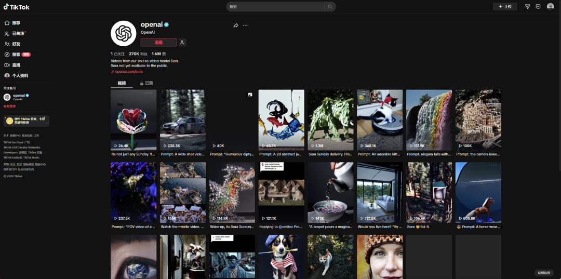
Task: Open the three-panel village video 135K
Action: (x=183, y=192)
